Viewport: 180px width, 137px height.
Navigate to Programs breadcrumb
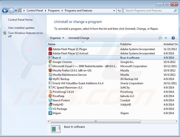54,11
